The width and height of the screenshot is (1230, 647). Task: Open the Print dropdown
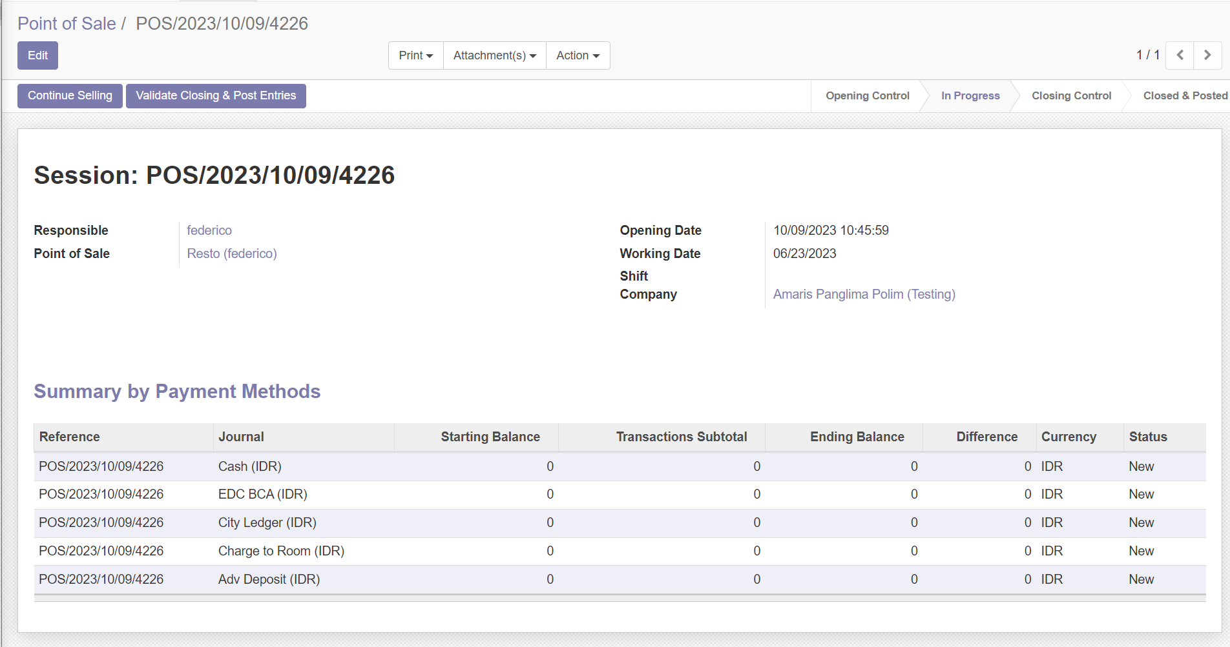coord(416,55)
